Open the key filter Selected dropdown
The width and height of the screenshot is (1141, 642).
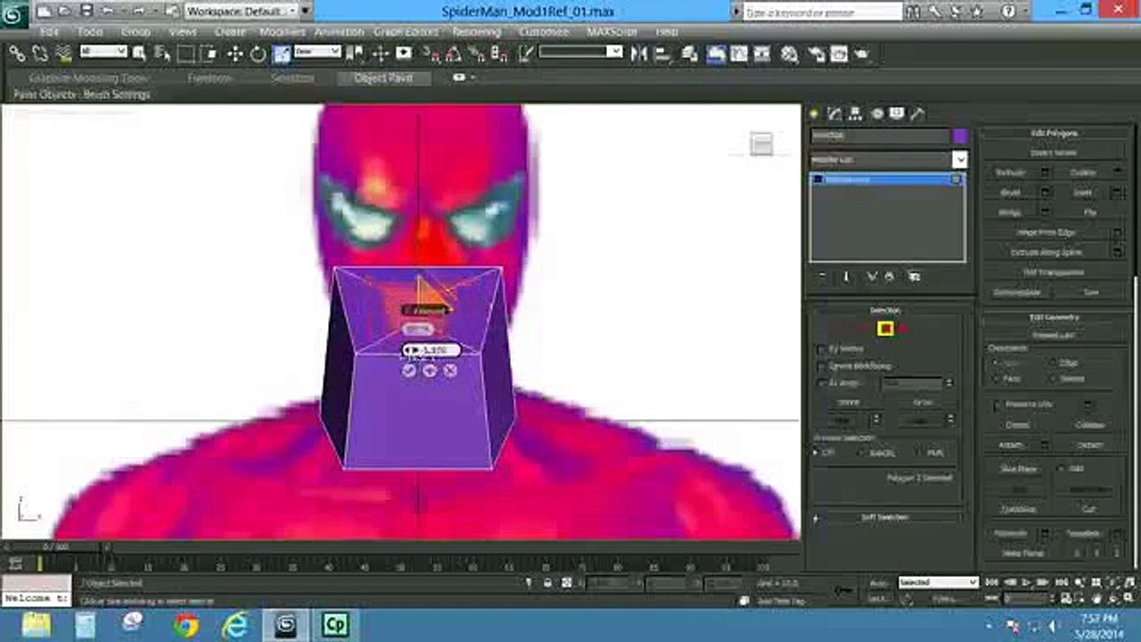pyautogui.click(x=938, y=582)
